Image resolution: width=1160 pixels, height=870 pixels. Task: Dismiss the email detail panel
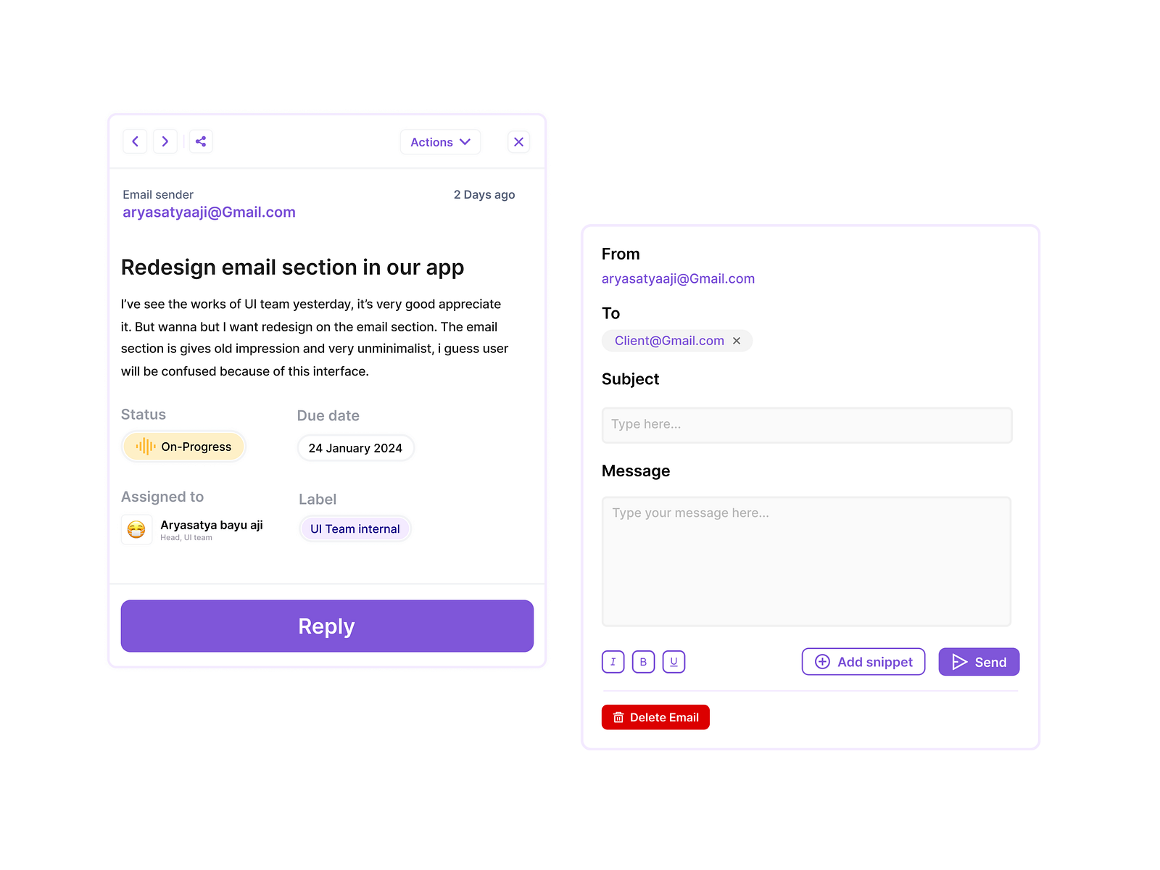pyautogui.click(x=518, y=141)
